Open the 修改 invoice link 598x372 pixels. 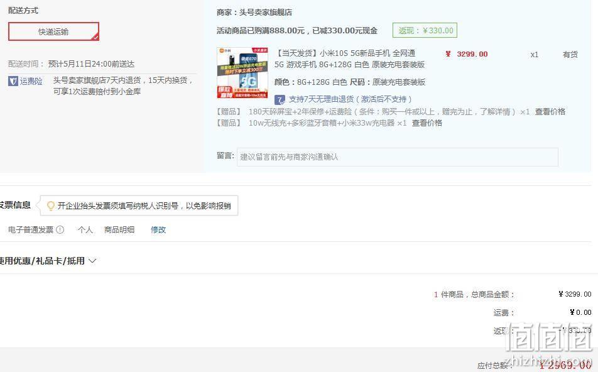tap(158, 230)
